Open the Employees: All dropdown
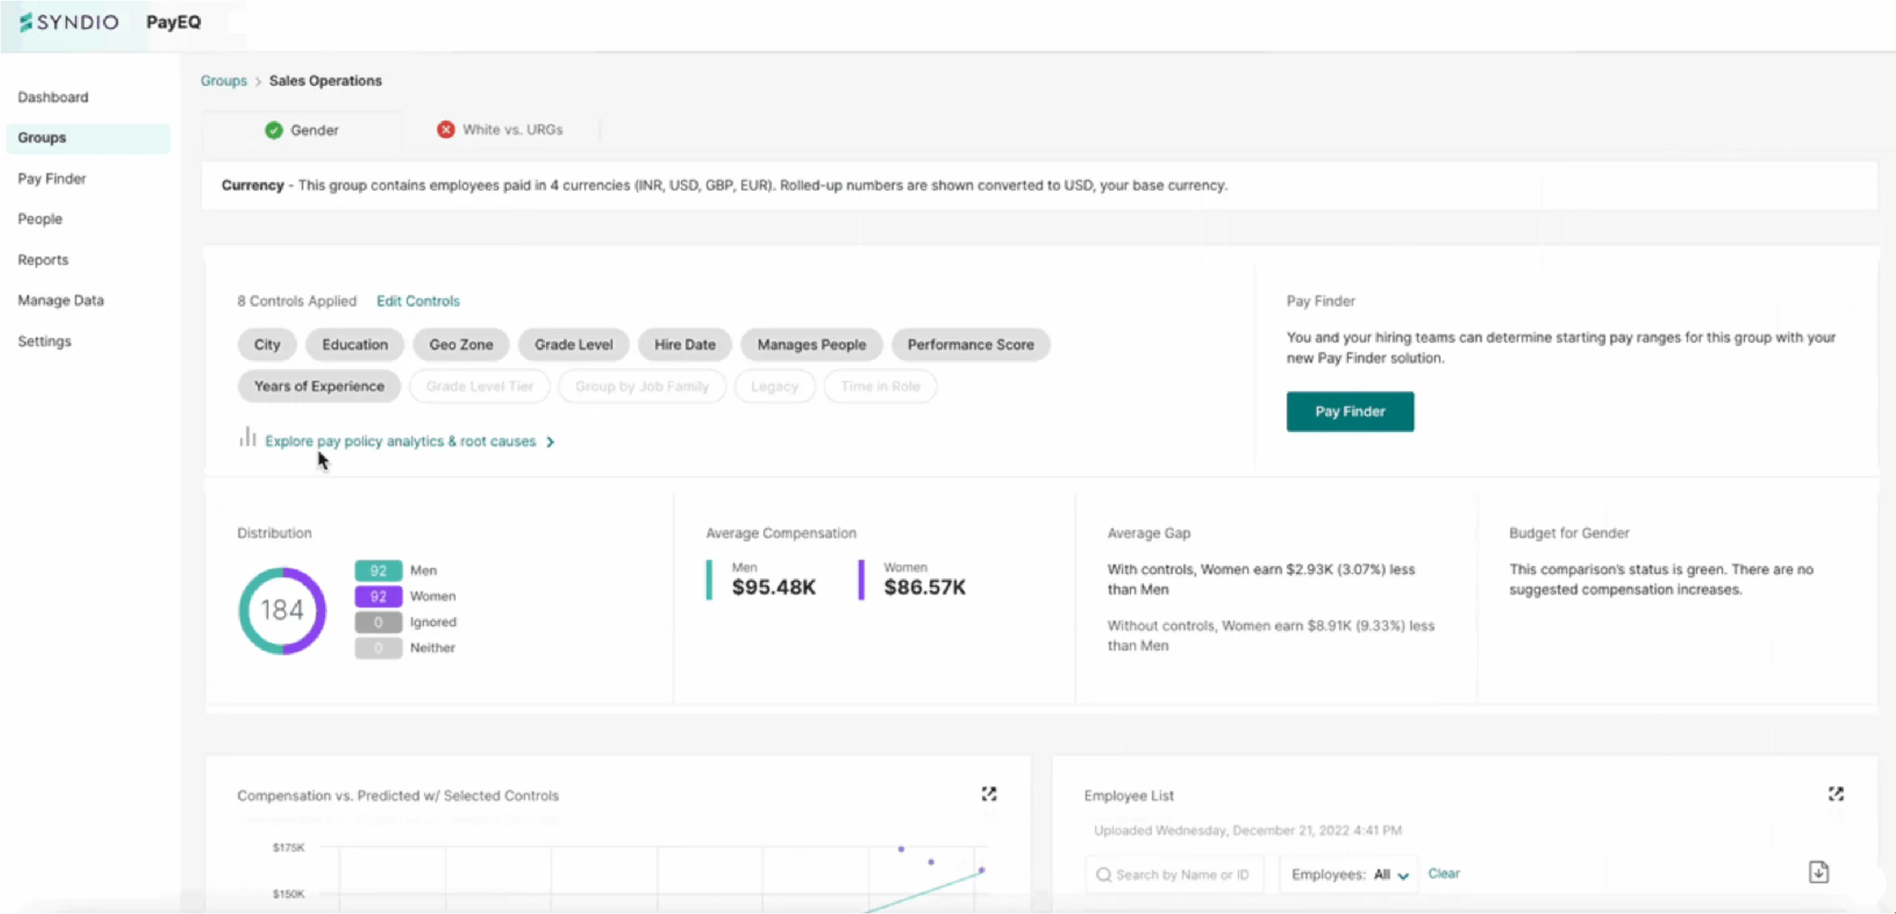 pos(1350,874)
